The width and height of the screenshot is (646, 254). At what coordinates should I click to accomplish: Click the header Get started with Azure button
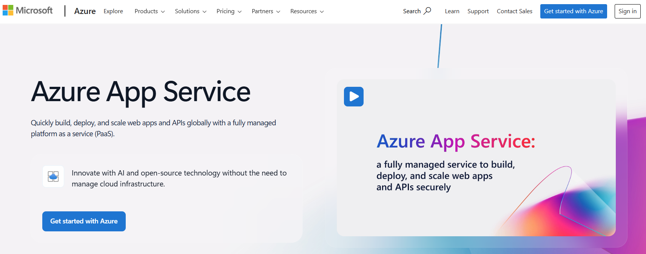[574, 11]
